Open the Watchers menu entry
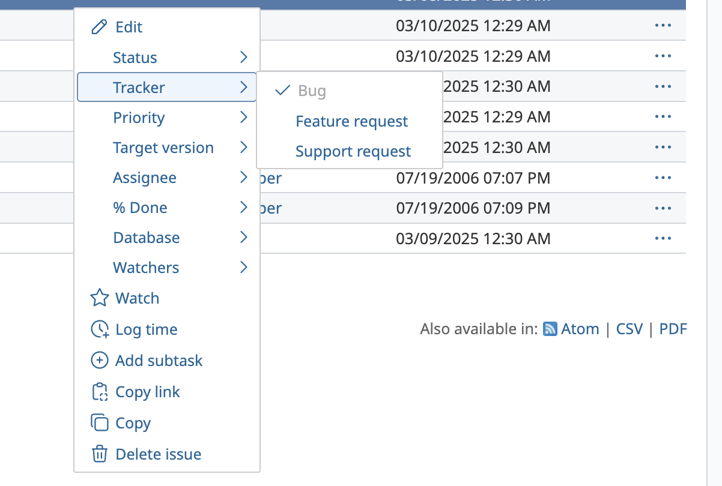 pyautogui.click(x=167, y=268)
